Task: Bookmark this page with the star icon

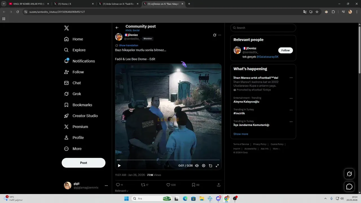Action: [x=317, y=12]
